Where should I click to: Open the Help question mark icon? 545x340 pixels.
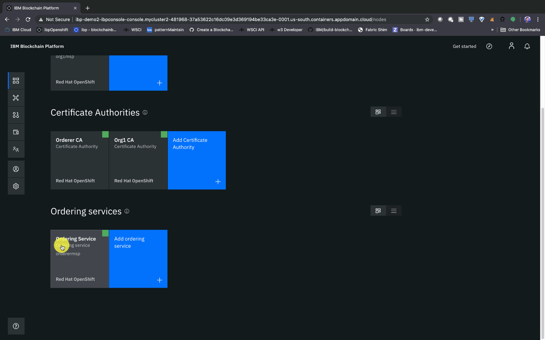pos(16,326)
